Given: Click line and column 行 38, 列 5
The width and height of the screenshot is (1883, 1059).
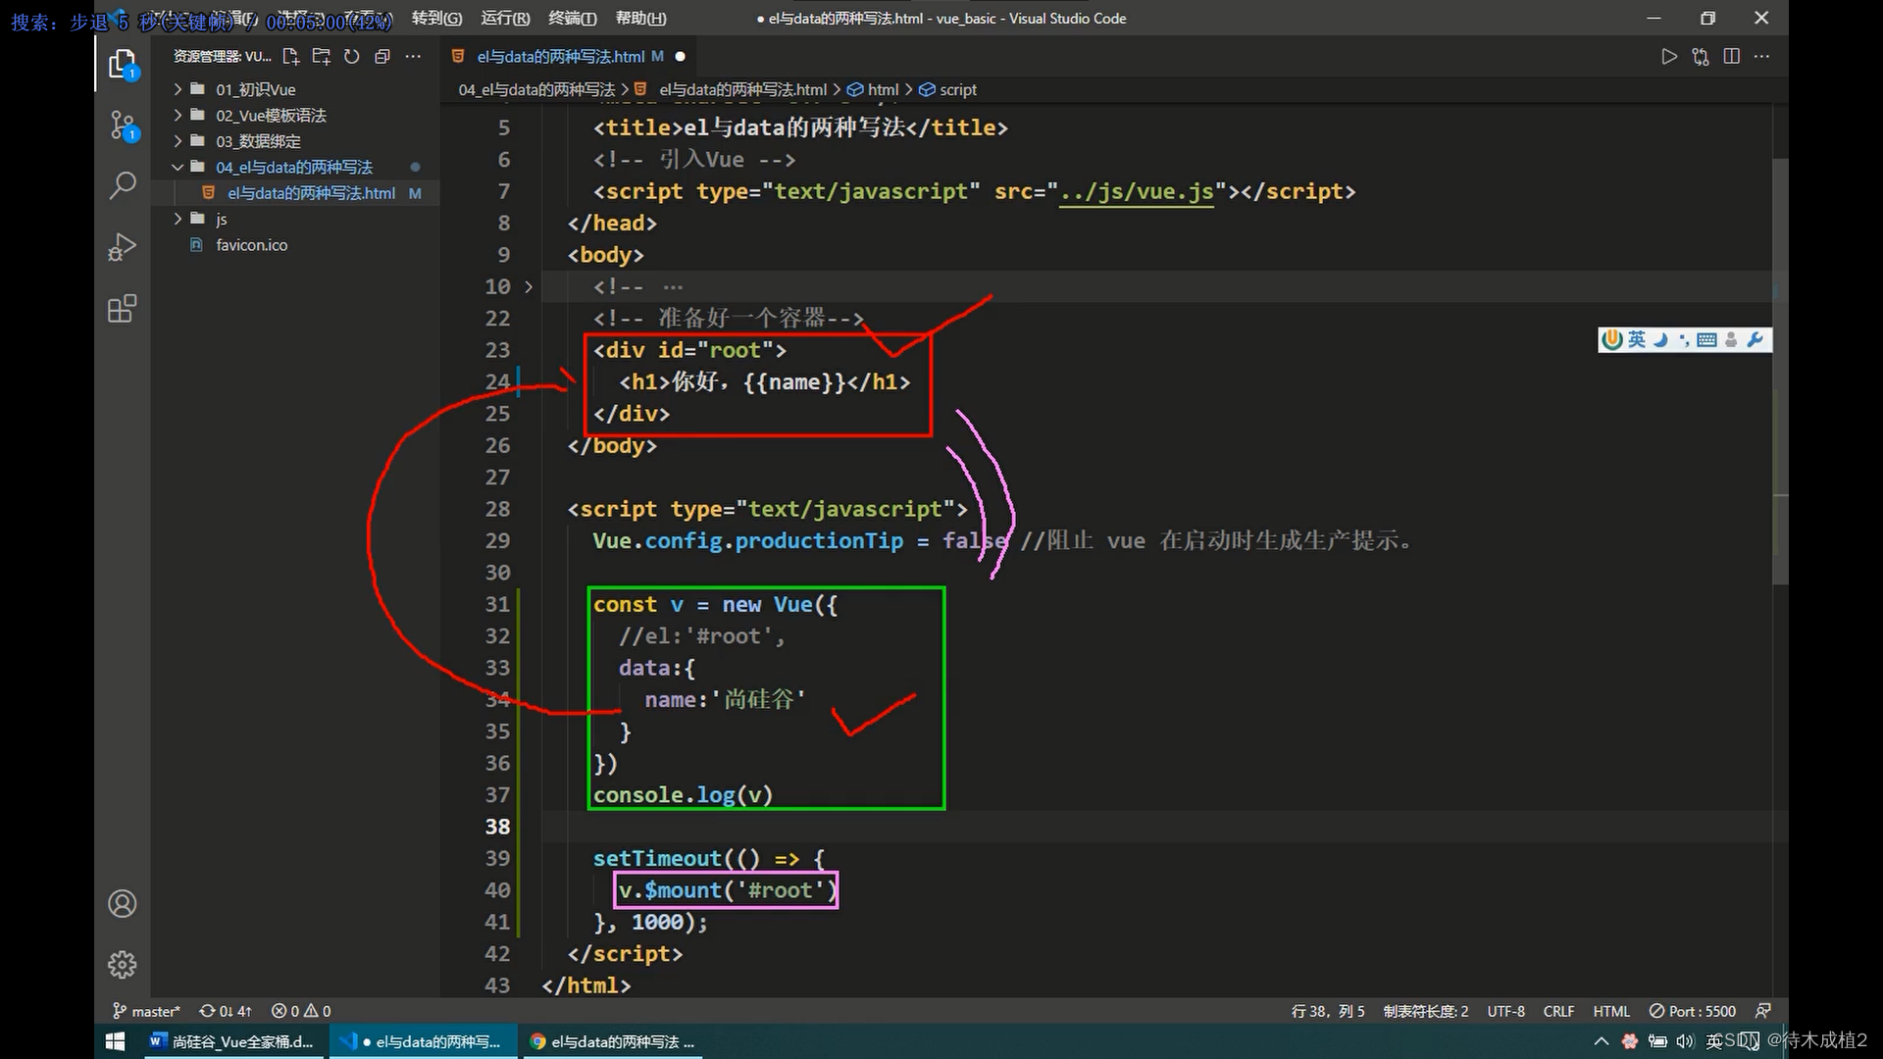Looking at the screenshot, I should click(1328, 1011).
